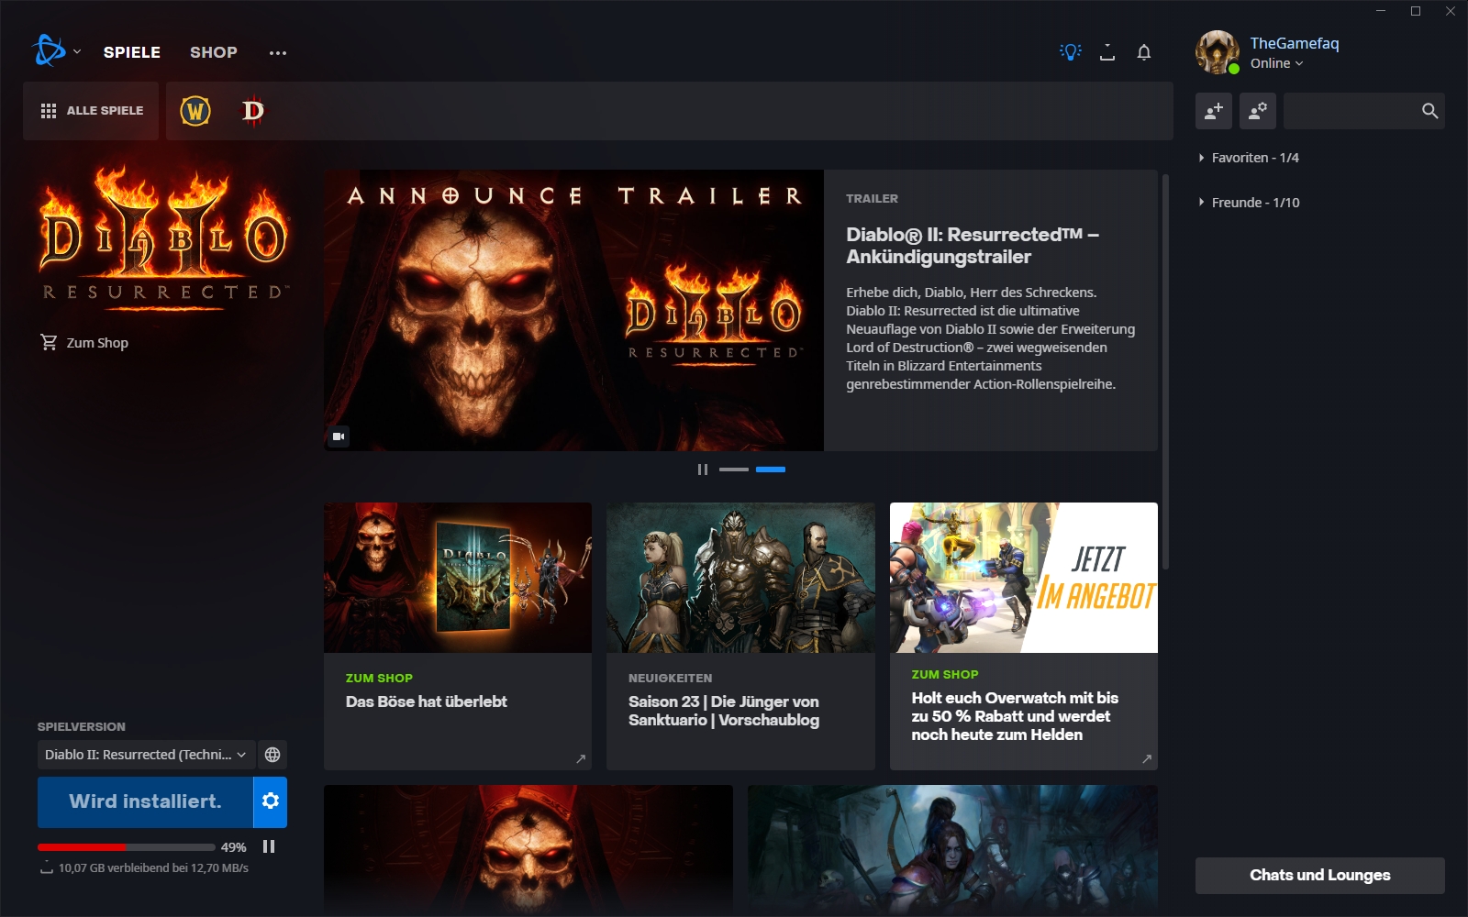Open Das Böse hat überlebt card image

point(458,578)
